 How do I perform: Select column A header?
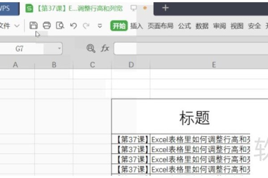(15, 65)
